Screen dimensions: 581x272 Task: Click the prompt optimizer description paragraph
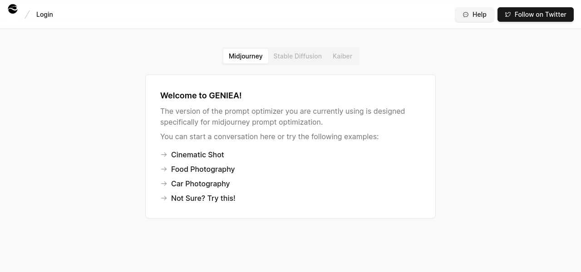click(282, 117)
